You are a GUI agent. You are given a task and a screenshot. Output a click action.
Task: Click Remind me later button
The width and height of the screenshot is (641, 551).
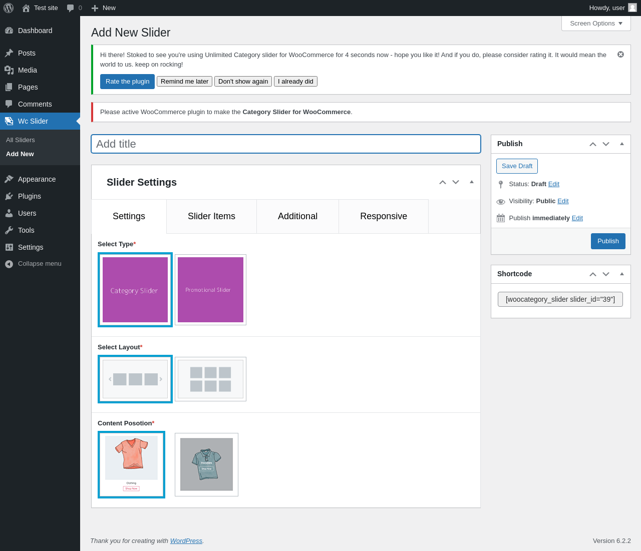185,82
